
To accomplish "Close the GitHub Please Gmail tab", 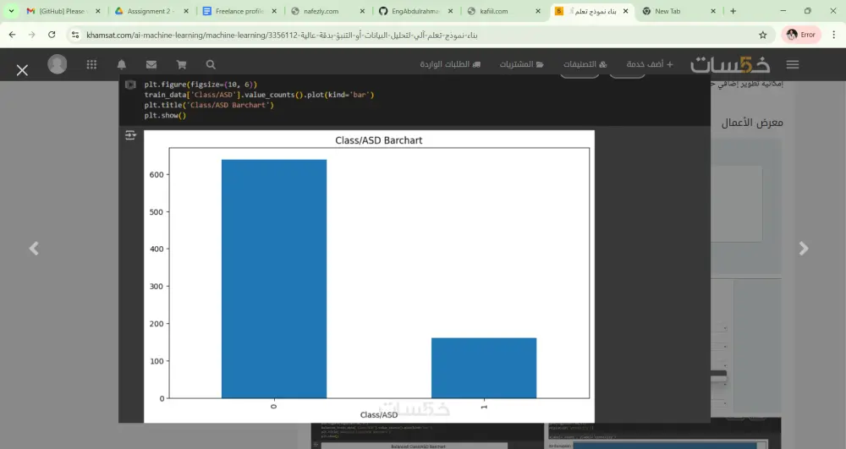I will 97,11.
